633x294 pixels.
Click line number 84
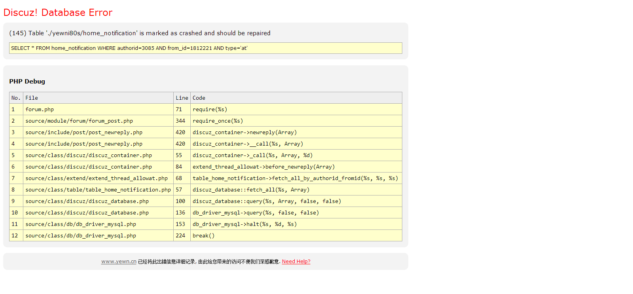tap(182, 167)
